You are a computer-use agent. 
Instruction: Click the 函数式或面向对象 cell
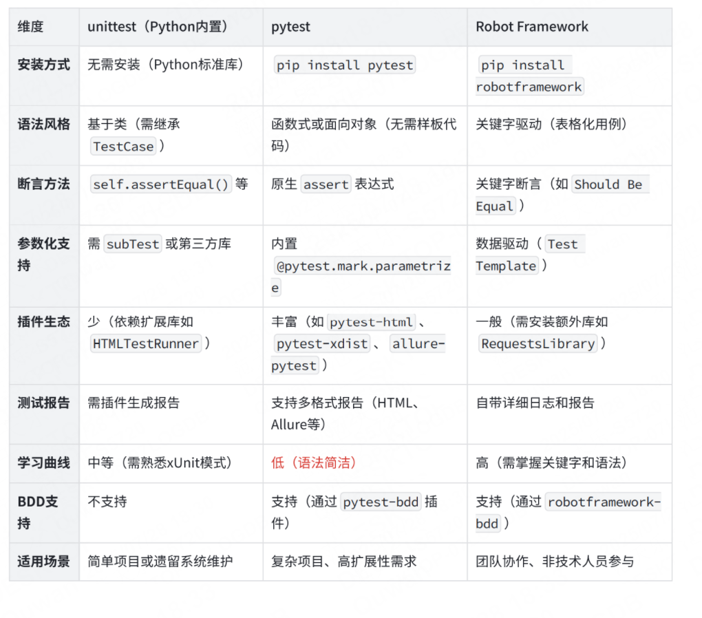[363, 135]
